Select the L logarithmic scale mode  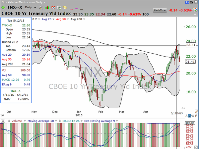(x=189, y=116)
